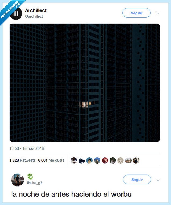The width and height of the screenshot is (171, 205).
Task: Expand the chevron menu on kike_g7's reply
Action: point(158,180)
